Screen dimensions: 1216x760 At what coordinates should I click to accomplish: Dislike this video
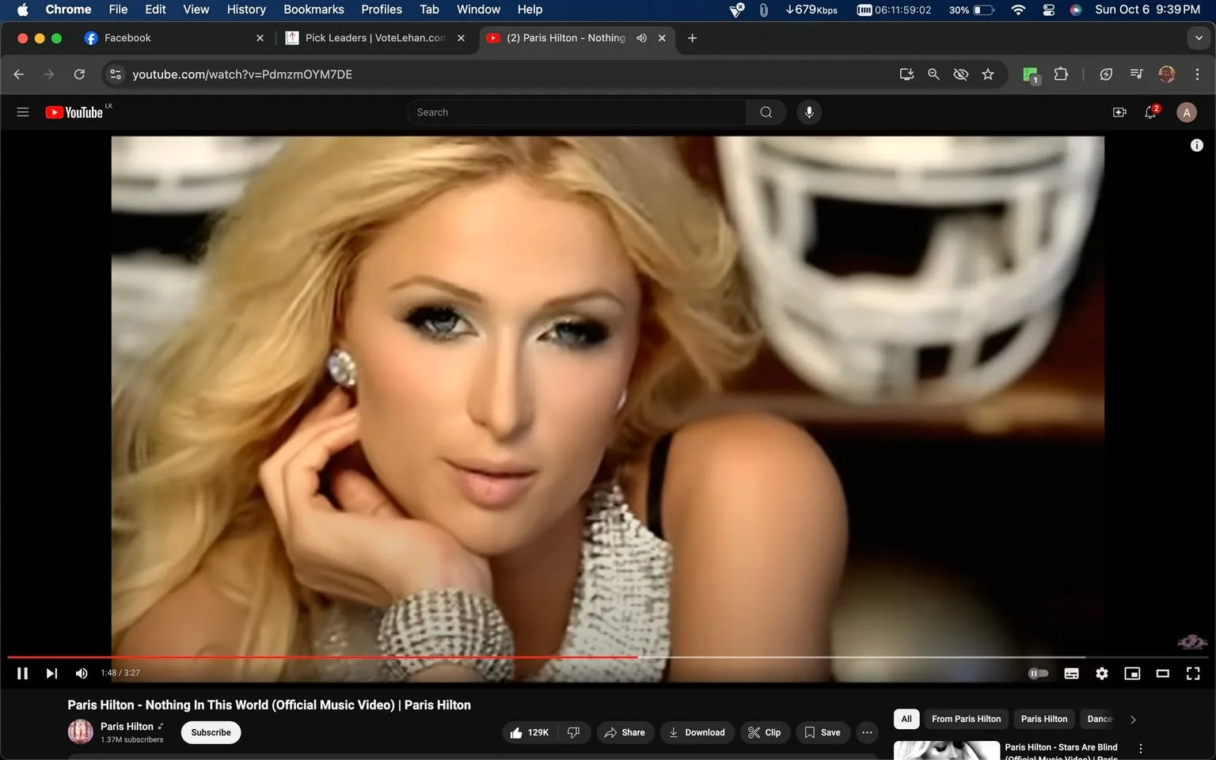click(x=573, y=732)
